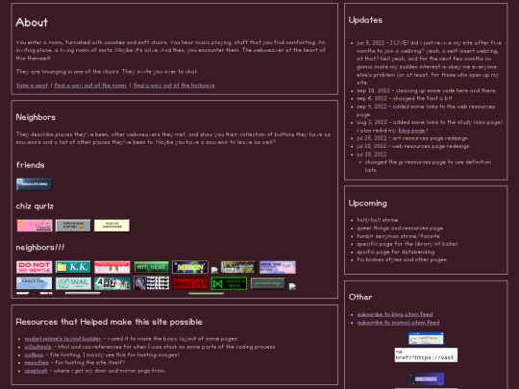
Task: Follow 'find a way out of the room'
Action: 90,85
